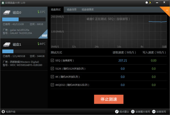The width and height of the screenshot is (170, 115).
Task: Click the 磁盘1 temperature thermometer icon
Action: pos(38,44)
